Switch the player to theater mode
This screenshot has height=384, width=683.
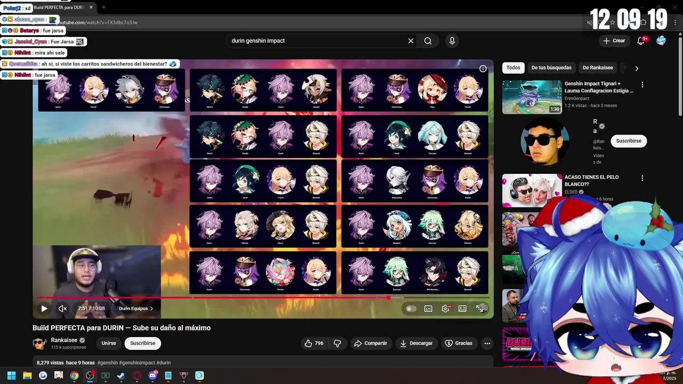[x=463, y=308]
